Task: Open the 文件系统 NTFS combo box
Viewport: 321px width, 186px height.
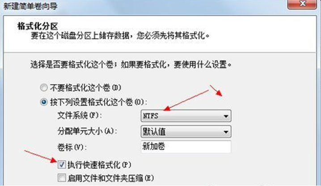Action: click(186, 116)
